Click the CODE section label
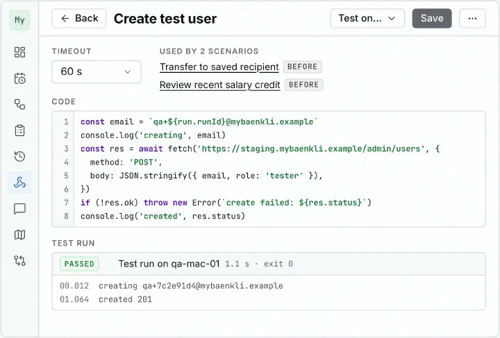The height and width of the screenshot is (338, 500). (63, 101)
